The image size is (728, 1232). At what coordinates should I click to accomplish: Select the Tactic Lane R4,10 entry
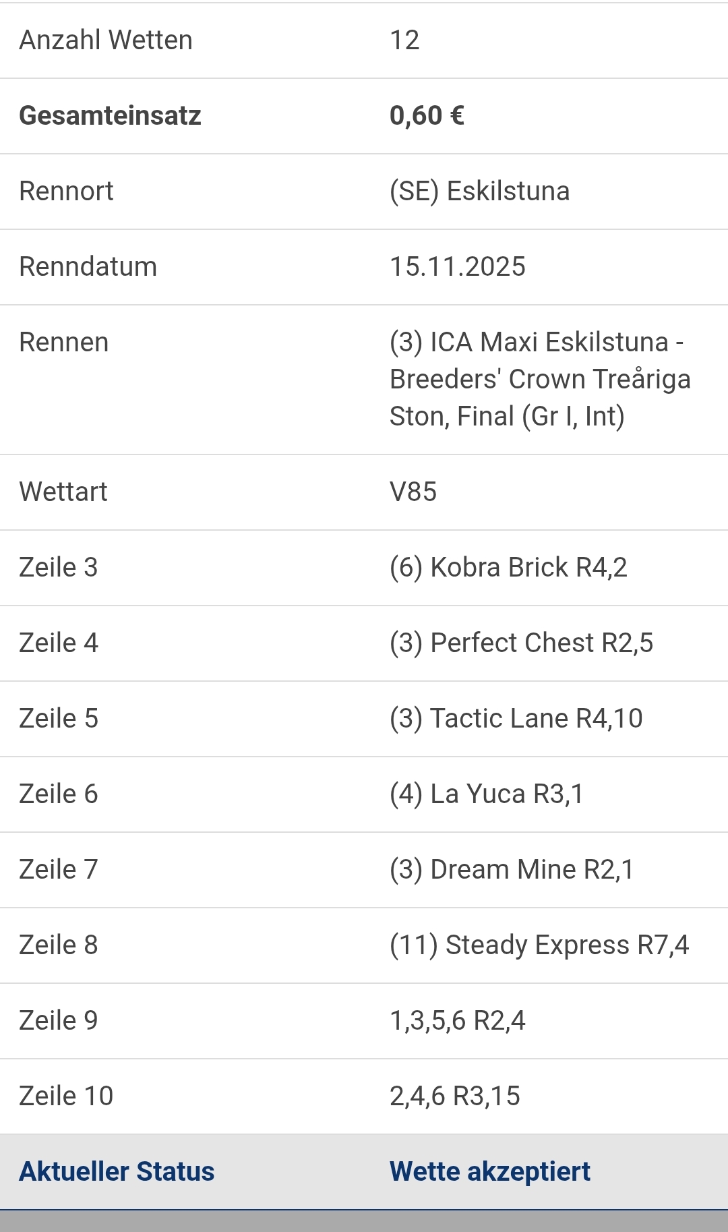click(x=516, y=719)
